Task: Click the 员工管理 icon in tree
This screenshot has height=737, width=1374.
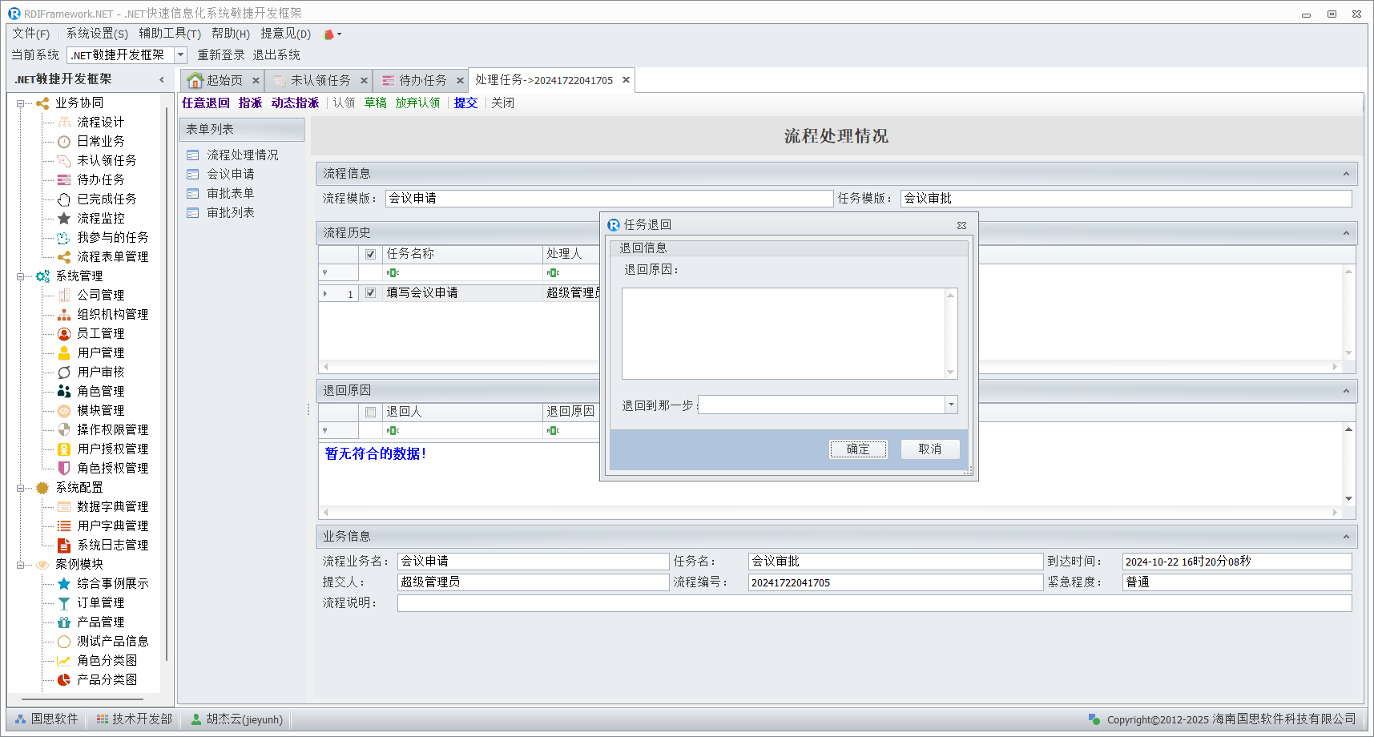Action: click(64, 333)
